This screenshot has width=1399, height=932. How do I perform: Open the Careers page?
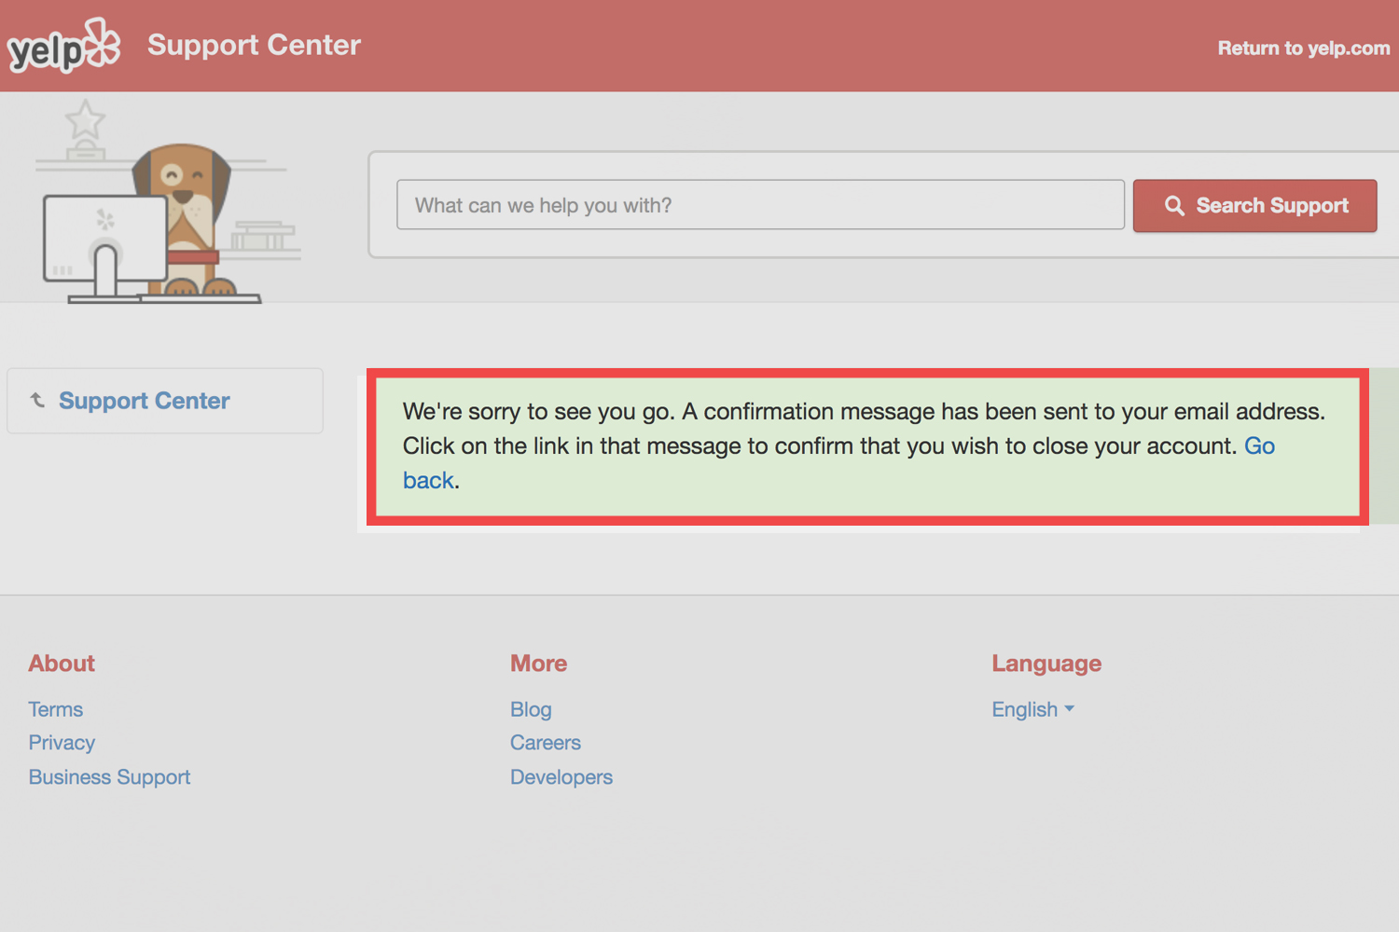(546, 743)
